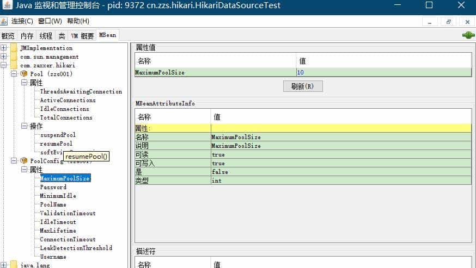Select the Password attribute
Viewport: 476px width, 268px height.
click(x=53, y=187)
